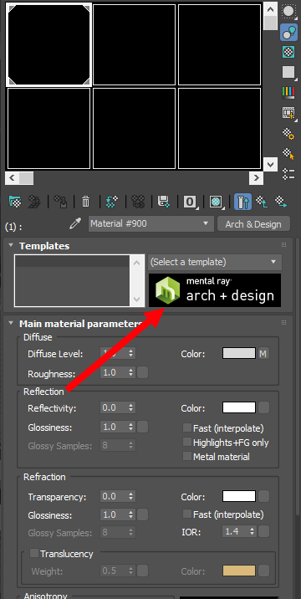Enable Refraction Fast (interpolate) checkbox
Screen dimensions: 301x599
187,515
